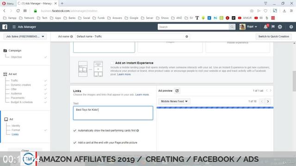Click the heart bookmark icon in address bar
Screen dimensions: 296x166
(x=265, y=11)
